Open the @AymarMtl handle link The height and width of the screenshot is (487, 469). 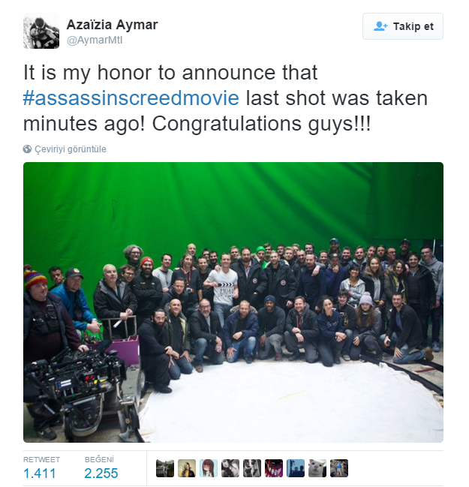point(95,41)
